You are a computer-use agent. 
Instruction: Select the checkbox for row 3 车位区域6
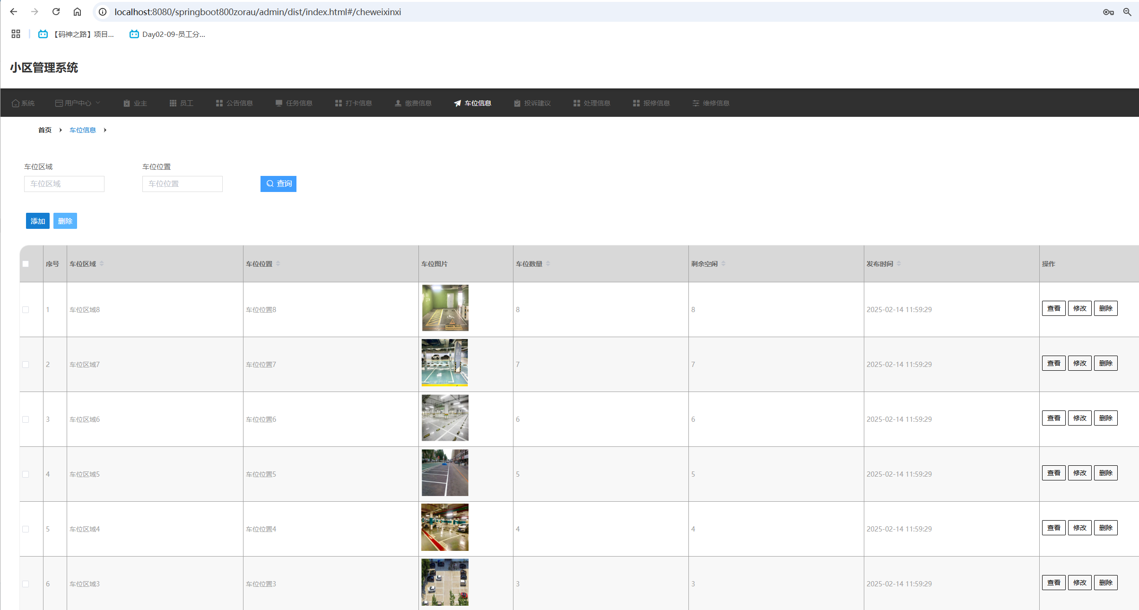pyautogui.click(x=26, y=419)
